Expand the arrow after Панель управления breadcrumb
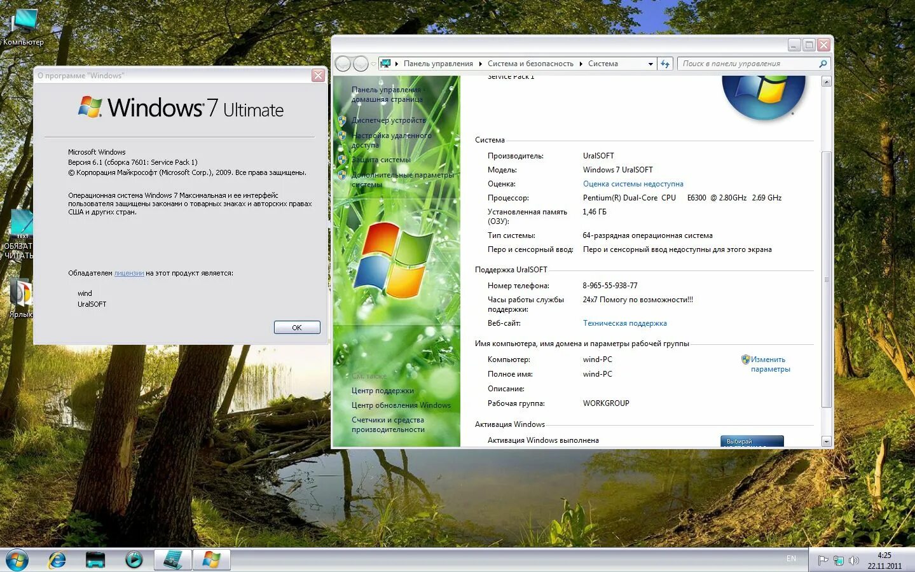Image resolution: width=915 pixels, height=572 pixels. click(481, 64)
